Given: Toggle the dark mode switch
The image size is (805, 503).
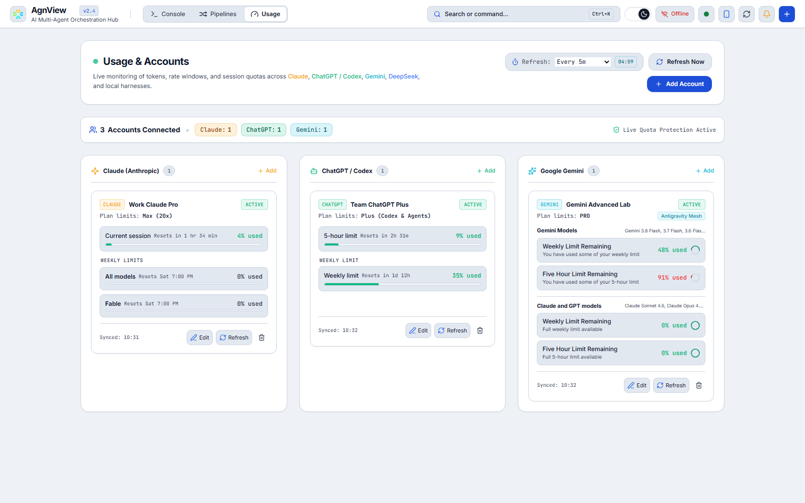Looking at the screenshot, I should (638, 14).
